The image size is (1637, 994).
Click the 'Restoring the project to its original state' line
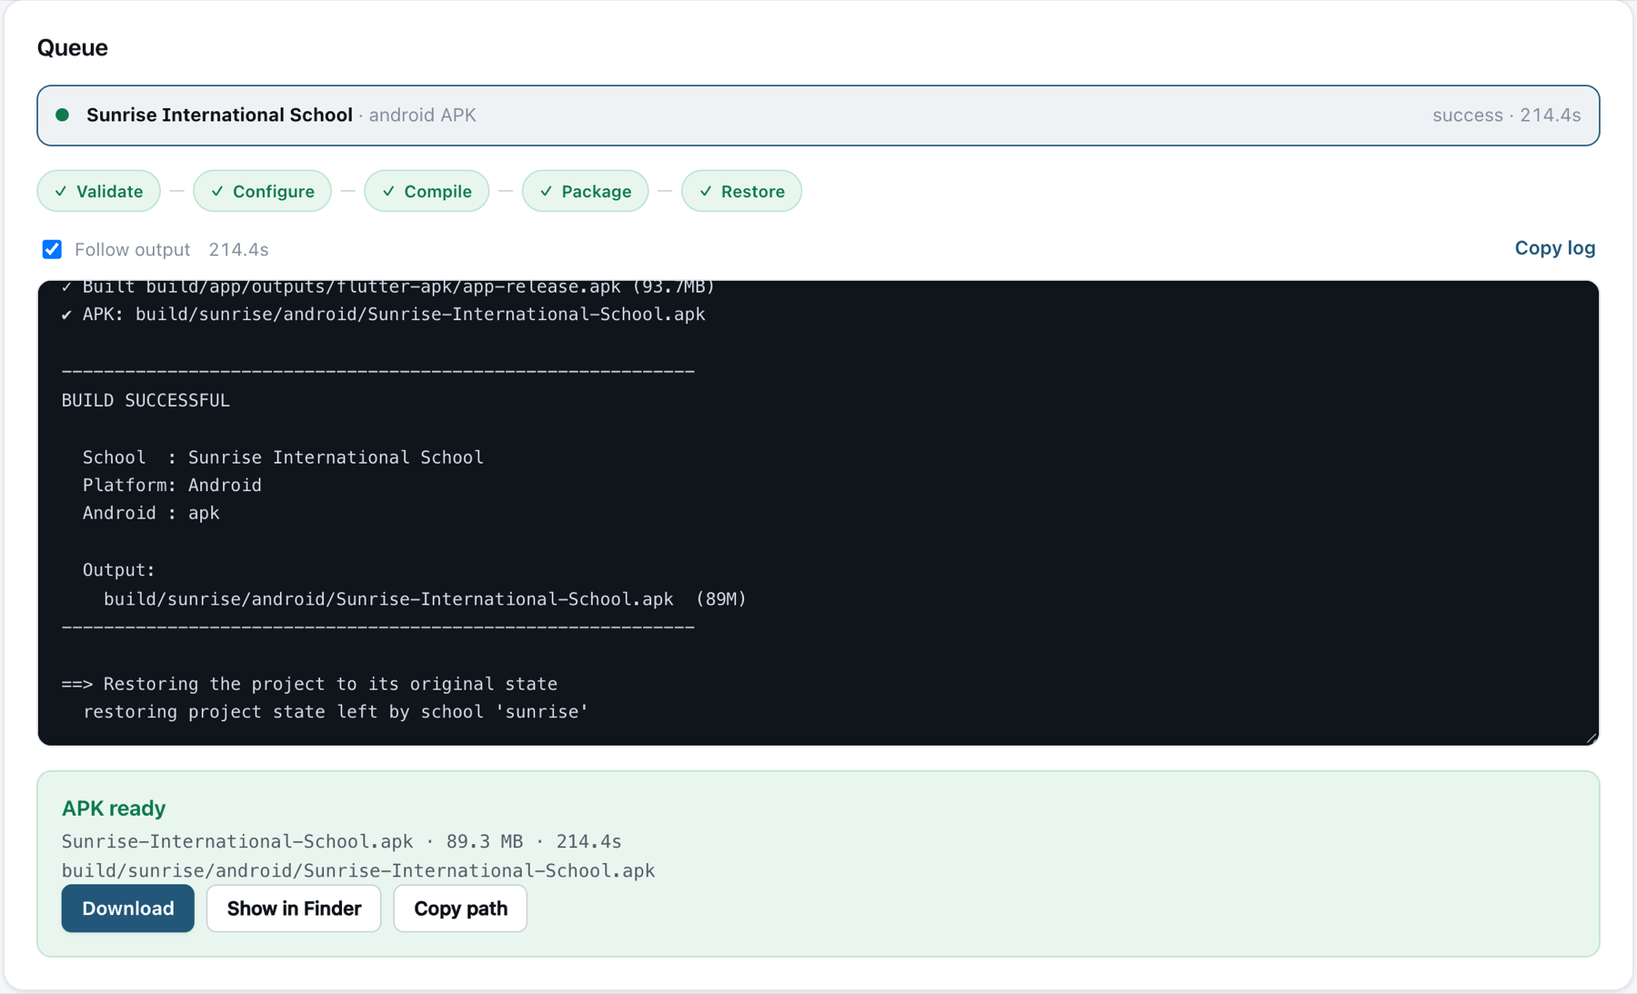coord(309,684)
